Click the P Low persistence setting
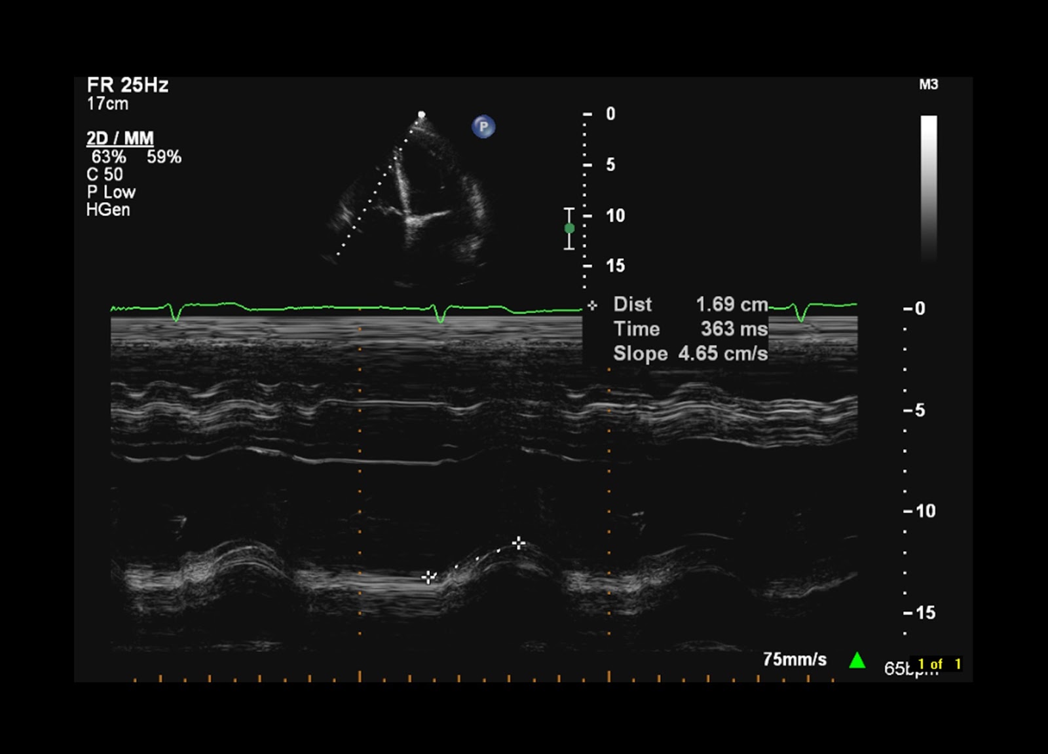The width and height of the screenshot is (1048, 754). pyautogui.click(x=111, y=192)
